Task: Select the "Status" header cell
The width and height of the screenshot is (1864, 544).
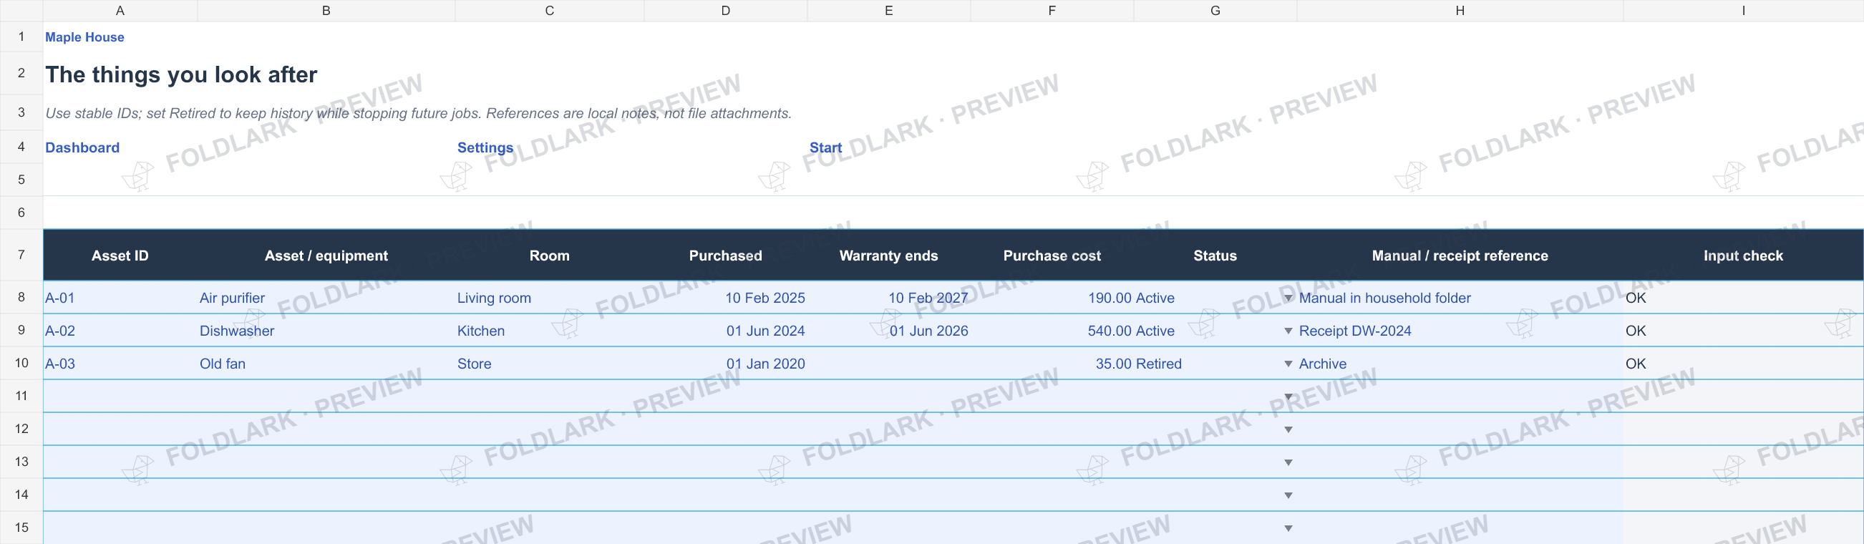Action: click(x=1215, y=256)
